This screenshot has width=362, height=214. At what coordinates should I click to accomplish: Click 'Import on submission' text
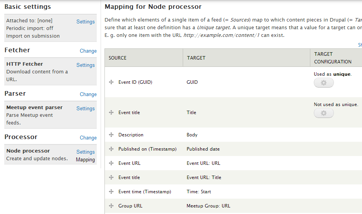tap(33, 36)
